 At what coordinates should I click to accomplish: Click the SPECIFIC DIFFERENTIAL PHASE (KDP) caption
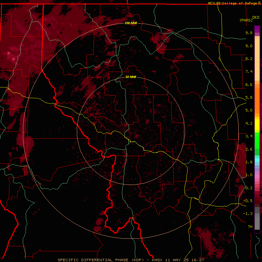[x=101, y=260]
